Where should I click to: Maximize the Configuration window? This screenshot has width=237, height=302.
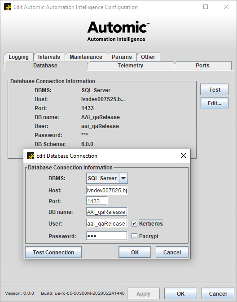coord(206,7)
